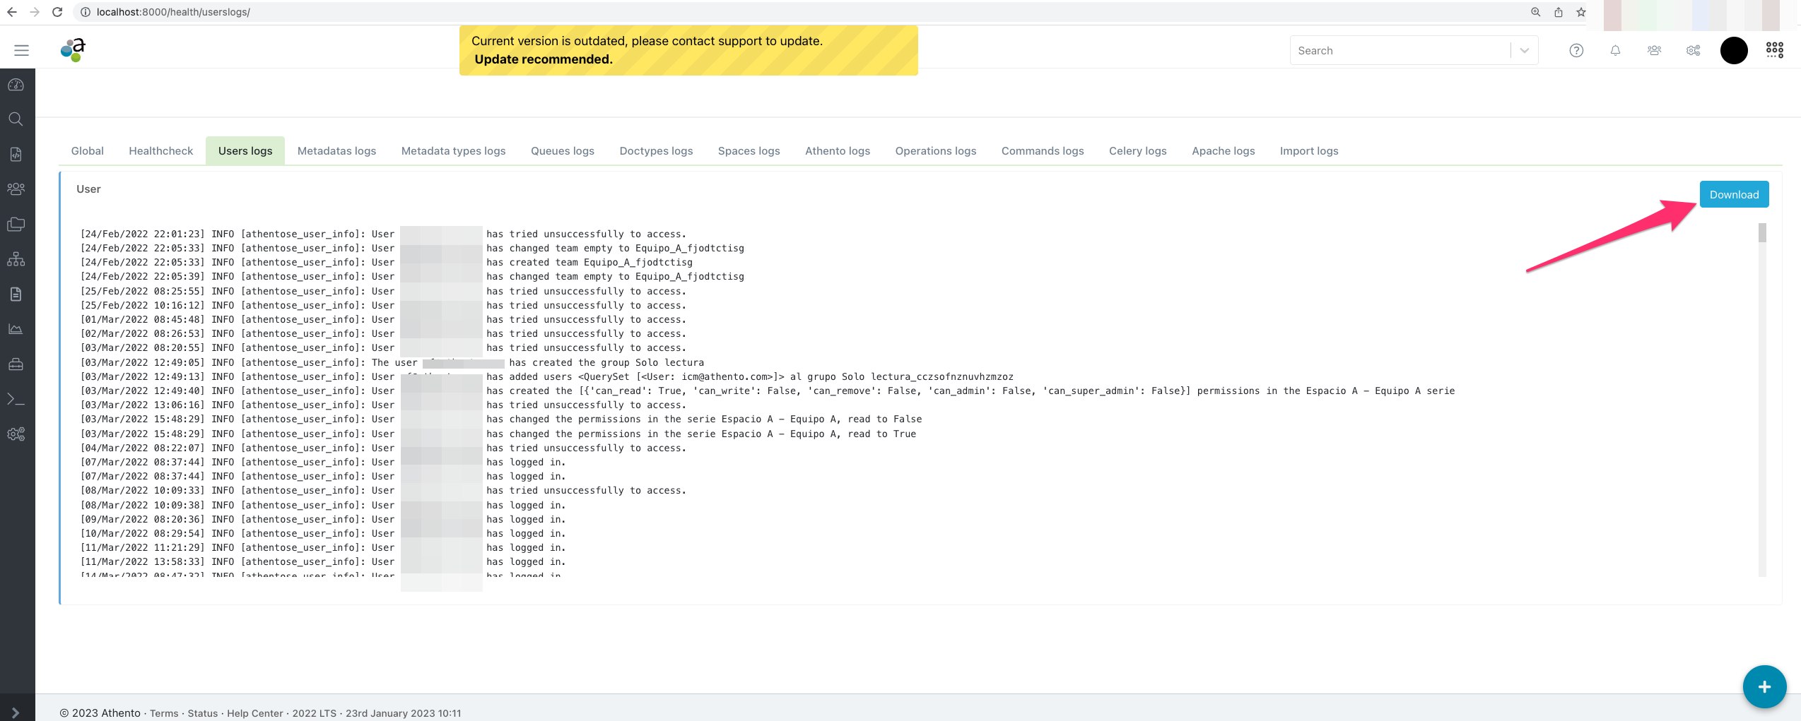Open the hierarchy tree sidebar icon

point(16,259)
